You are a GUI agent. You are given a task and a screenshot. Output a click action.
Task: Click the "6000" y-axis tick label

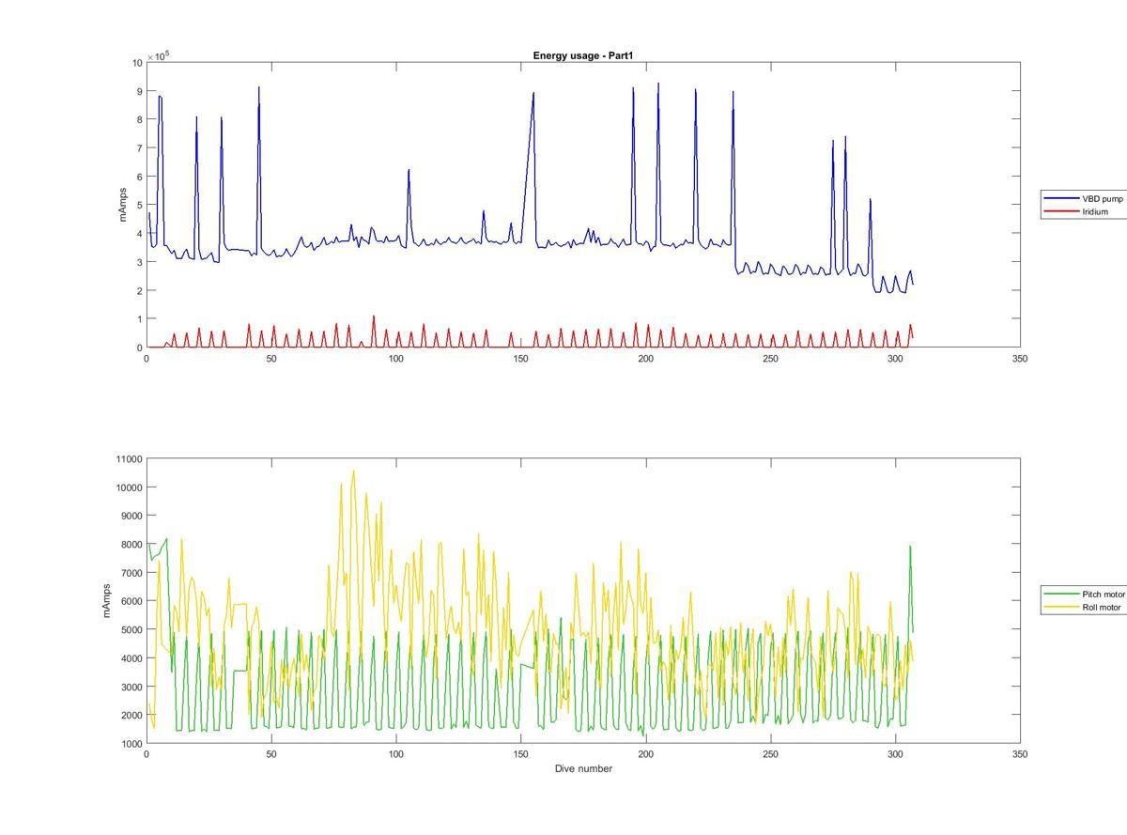pos(131,601)
